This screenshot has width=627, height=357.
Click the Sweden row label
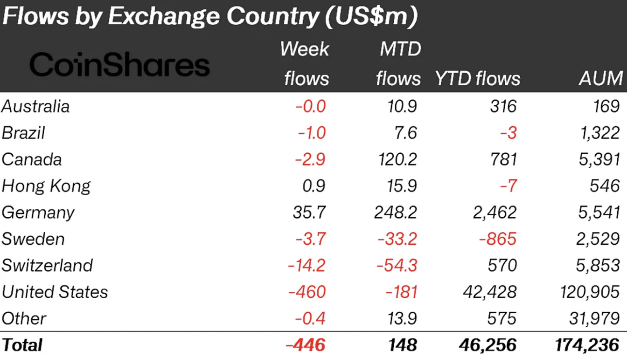[33, 239]
